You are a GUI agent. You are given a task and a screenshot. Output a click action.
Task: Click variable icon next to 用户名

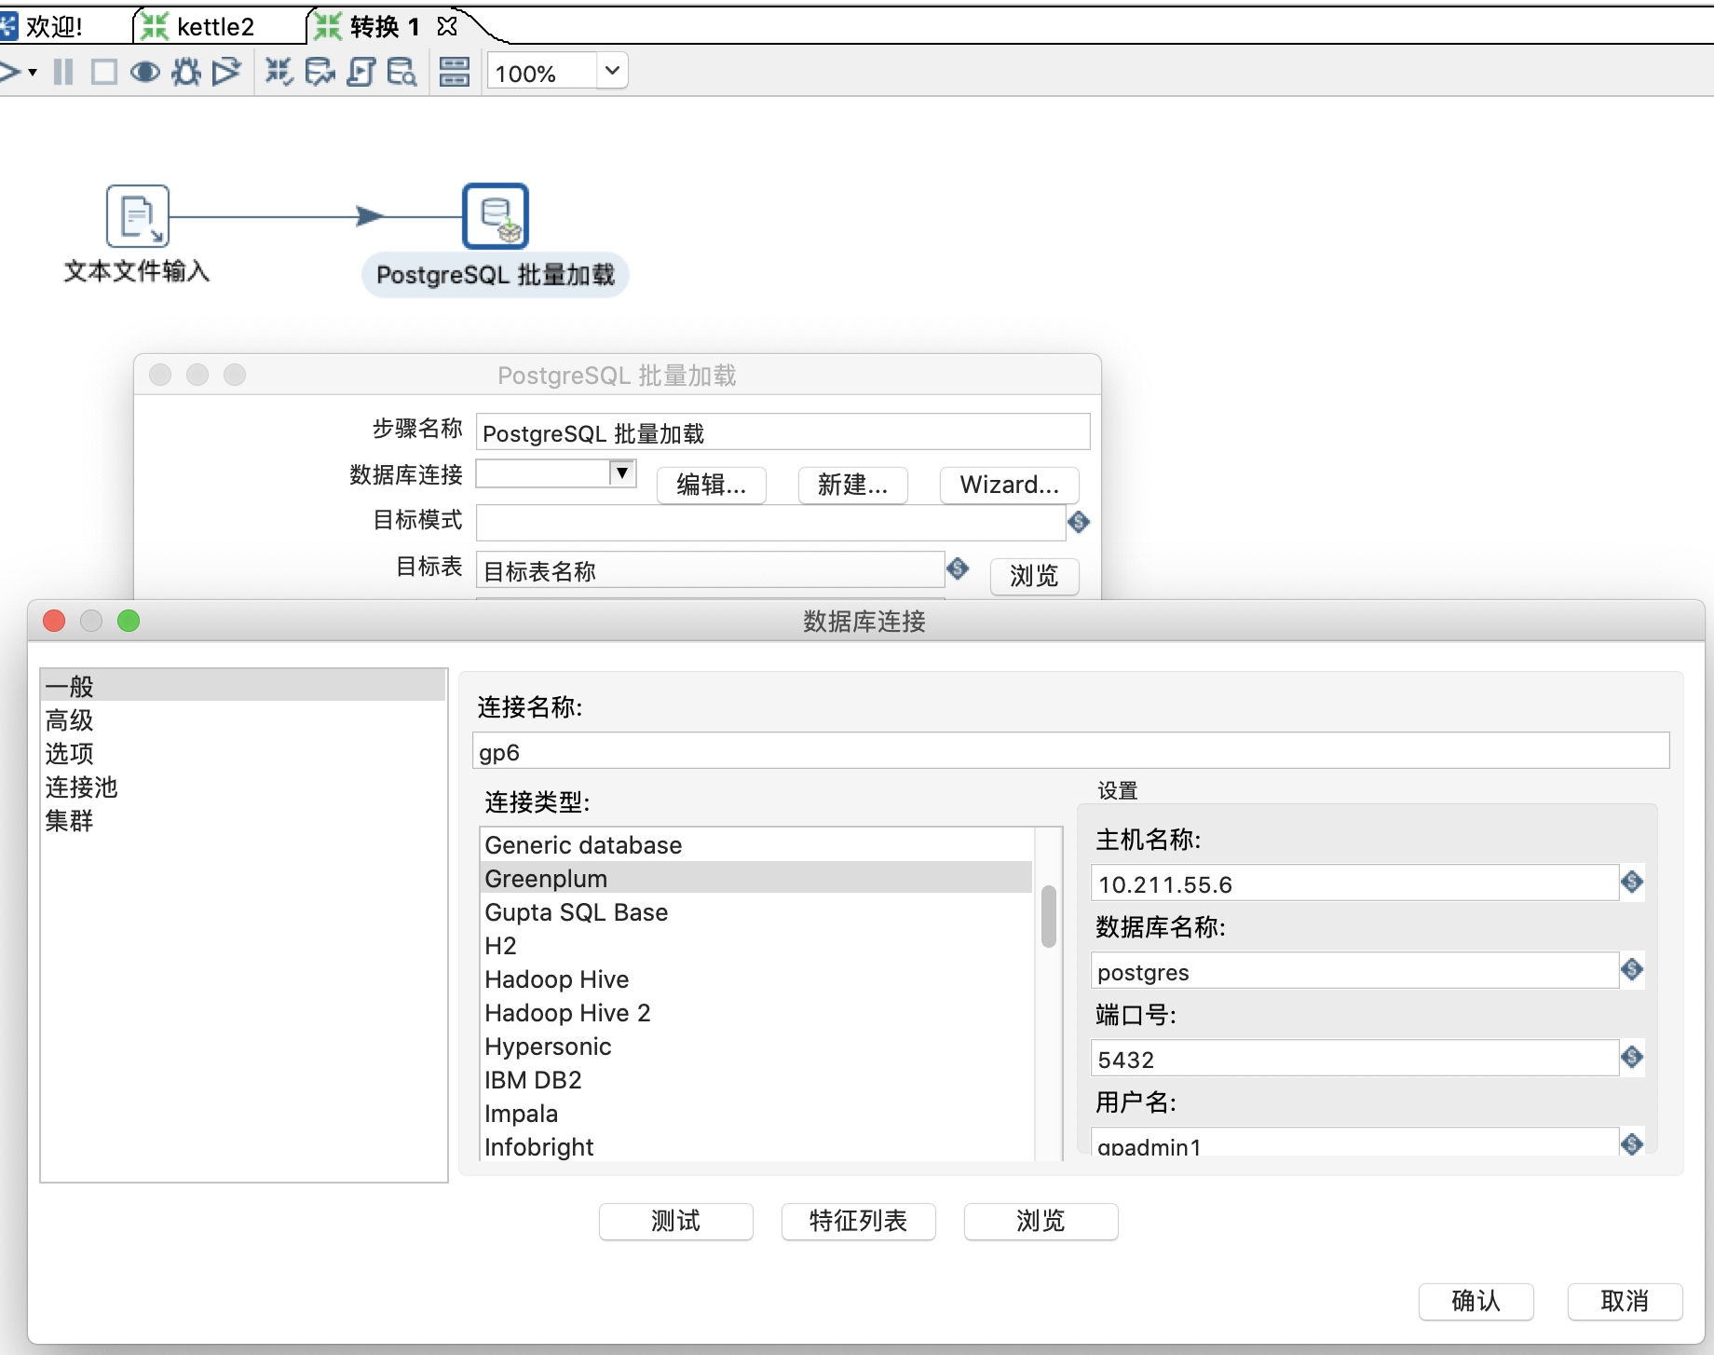click(x=1632, y=1143)
